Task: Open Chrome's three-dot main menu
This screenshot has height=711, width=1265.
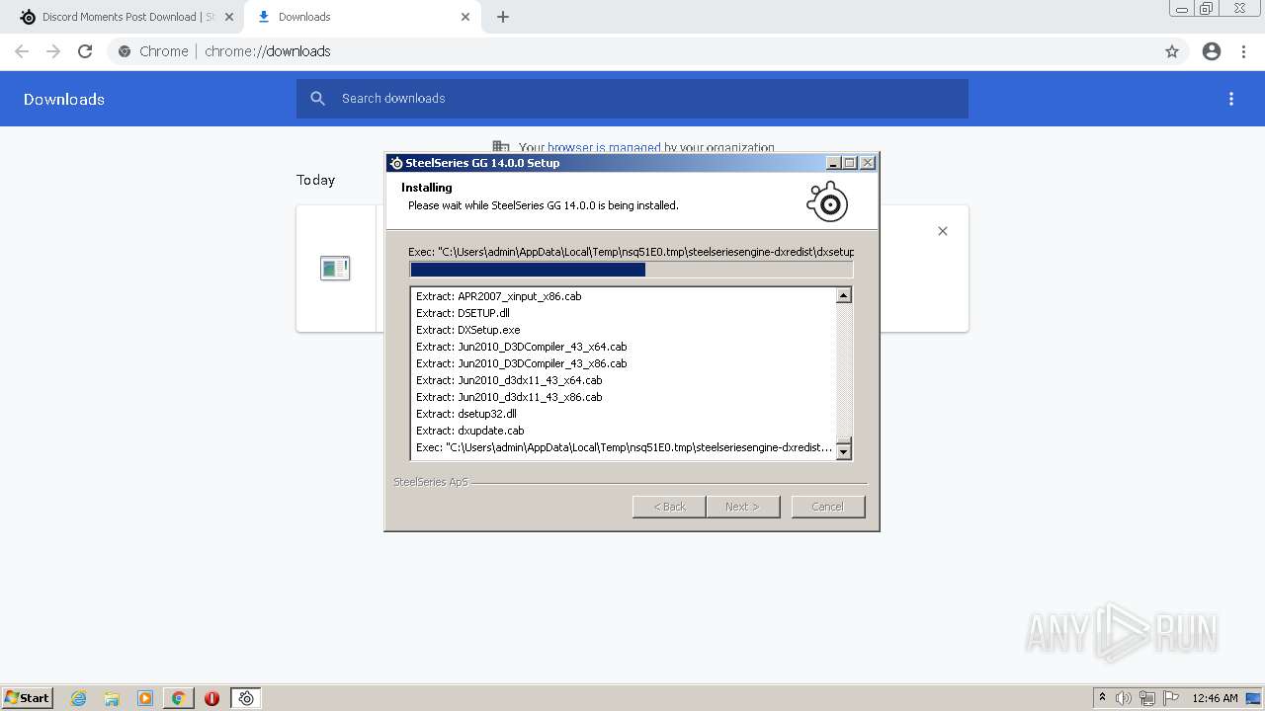Action: click(1244, 51)
